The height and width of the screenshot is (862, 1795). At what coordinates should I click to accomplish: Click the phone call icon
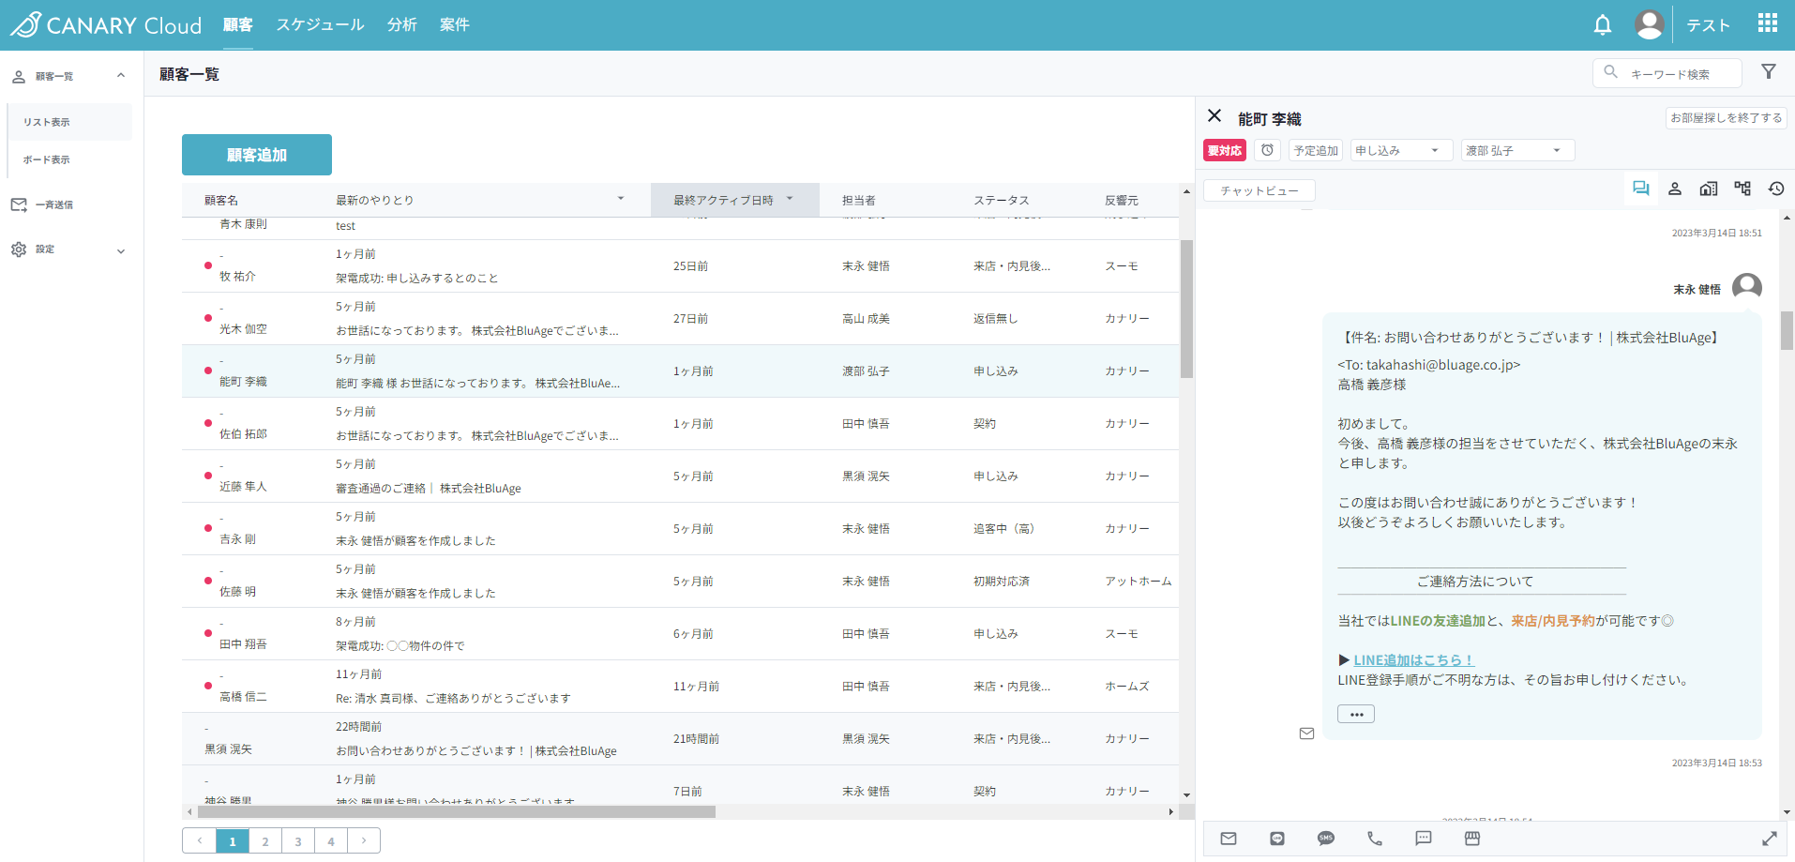click(x=1375, y=839)
